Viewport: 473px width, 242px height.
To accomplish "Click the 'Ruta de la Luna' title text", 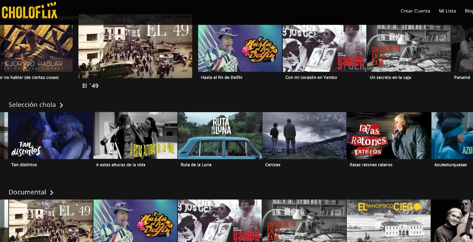I will pos(196,165).
